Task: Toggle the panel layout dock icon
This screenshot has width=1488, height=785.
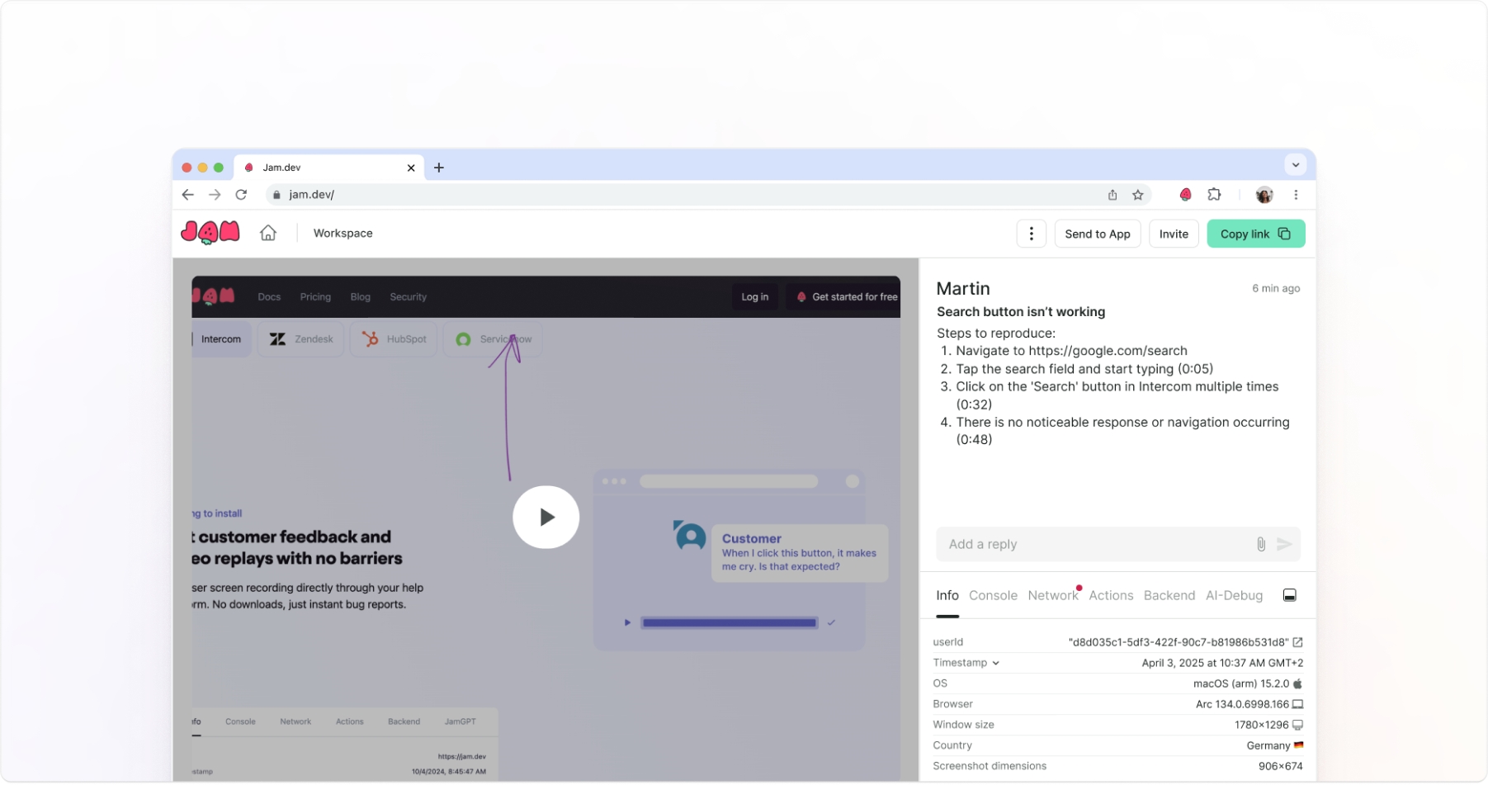Action: pos(1289,596)
